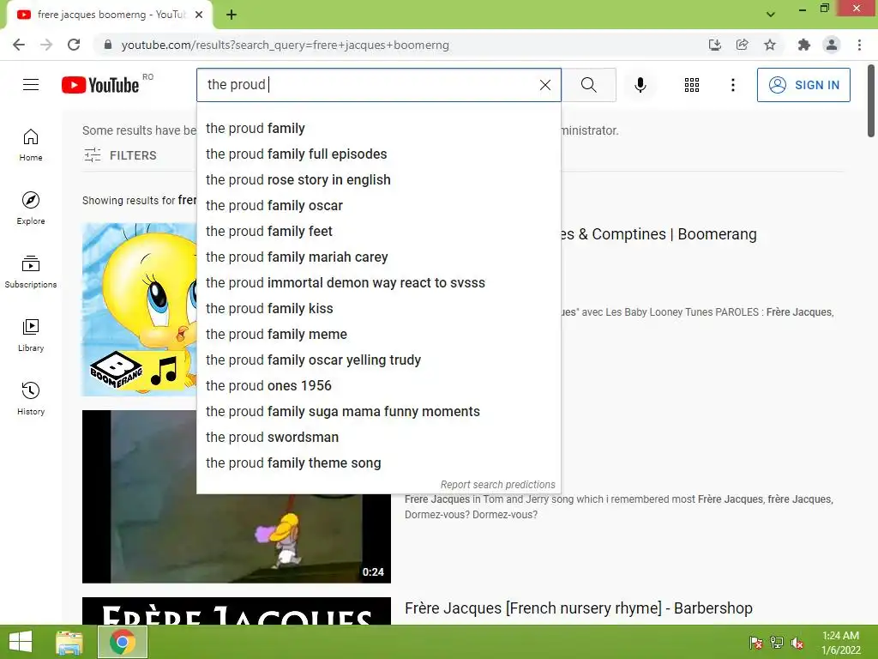Screen dimensions: 878x659
Task: Click the install app icon in address bar
Action: click(x=714, y=45)
